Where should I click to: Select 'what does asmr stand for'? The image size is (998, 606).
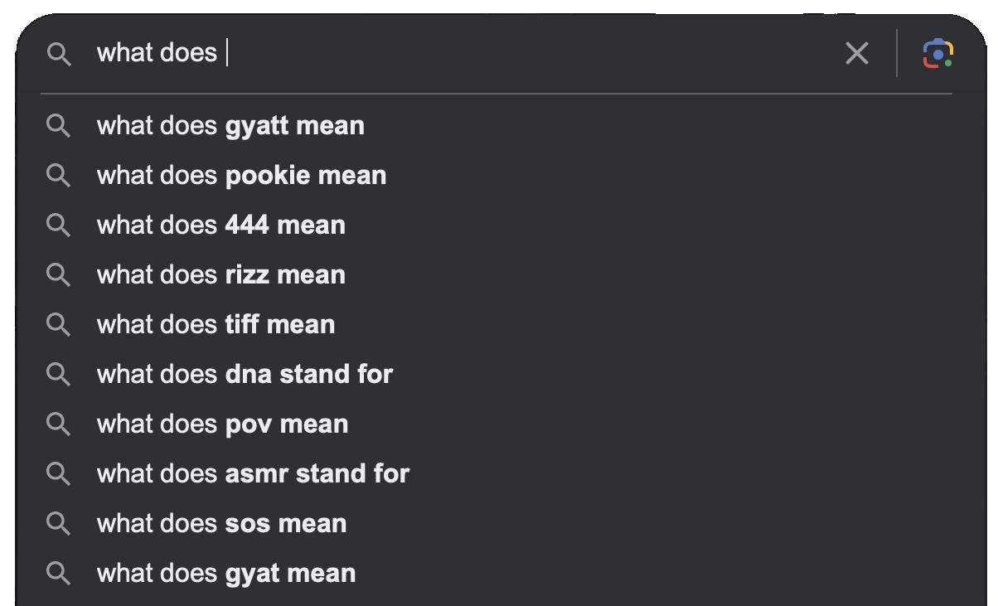253,474
